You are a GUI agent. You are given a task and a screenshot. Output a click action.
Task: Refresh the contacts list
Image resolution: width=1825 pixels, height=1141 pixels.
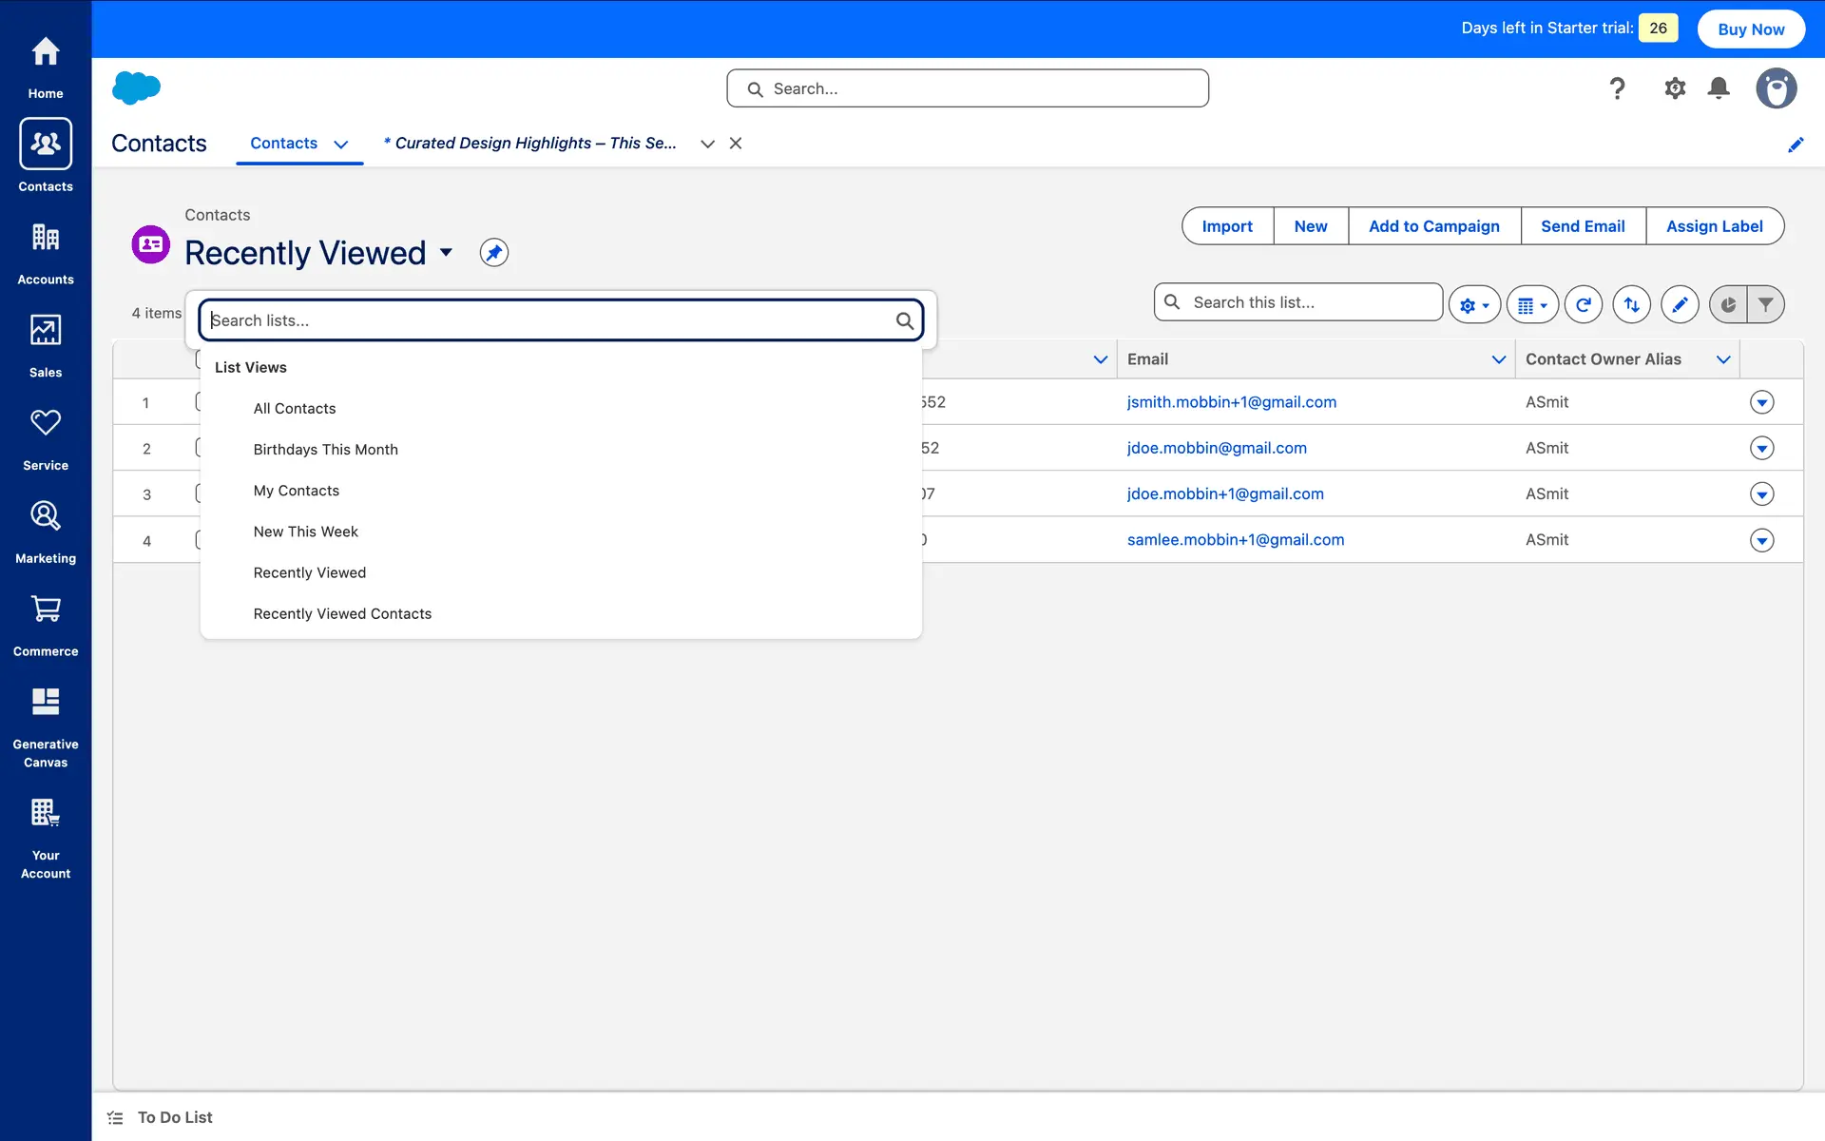[x=1583, y=304]
